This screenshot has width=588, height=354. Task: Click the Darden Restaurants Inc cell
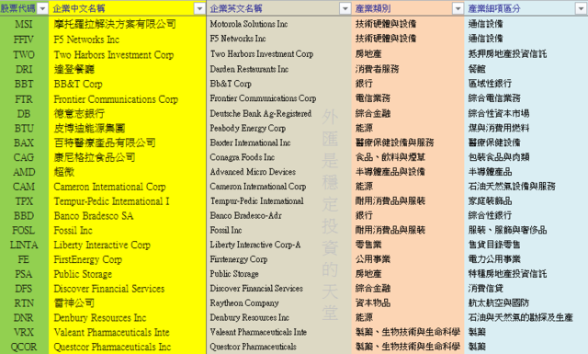coord(279,70)
